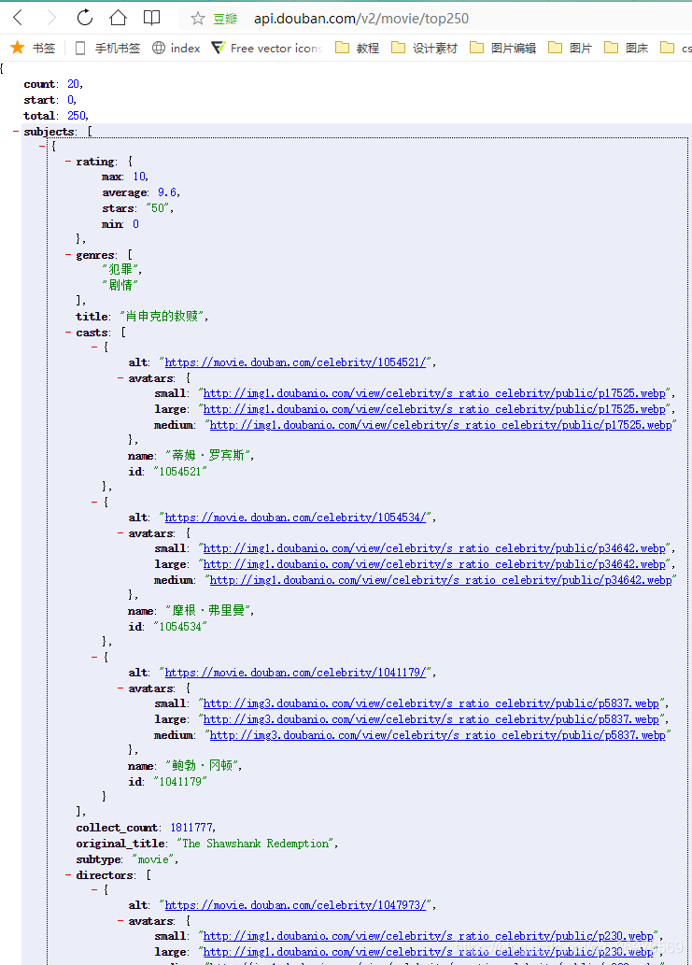
Task: Open the 图床 bookmark folder
Action: click(x=627, y=48)
